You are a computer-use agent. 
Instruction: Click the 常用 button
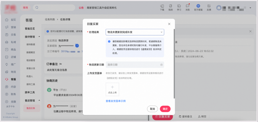(25, 8)
